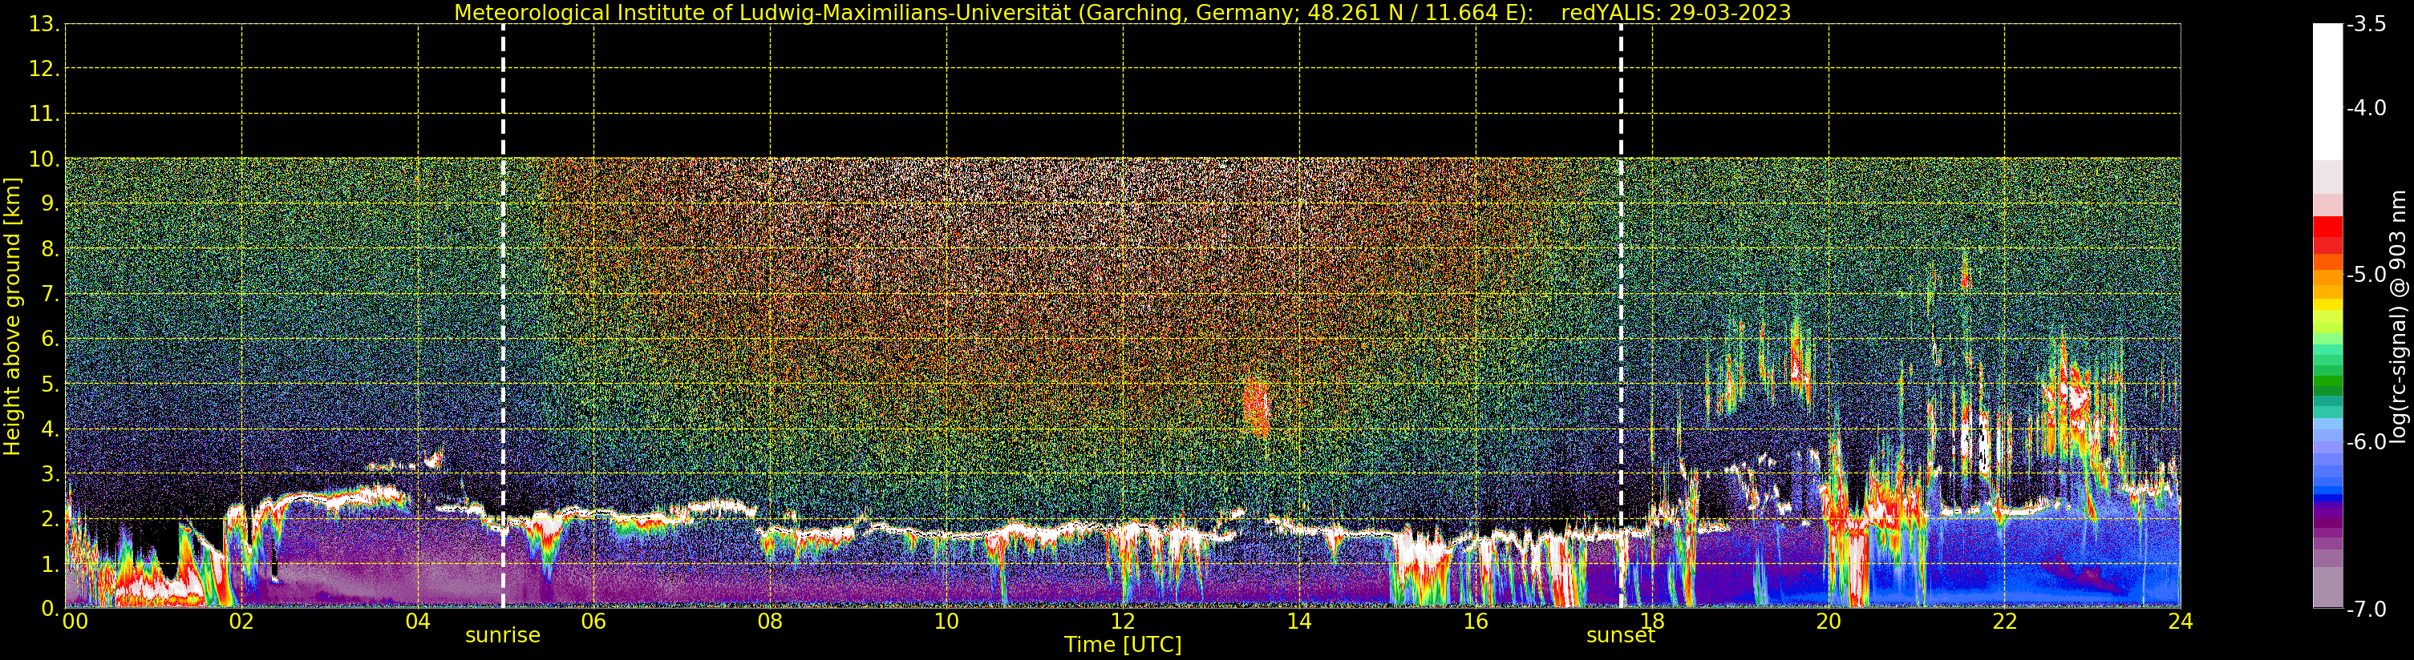Click the 'Time [UTC]' axis label
The image size is (2414, 660).
(x=1122, y=645)
